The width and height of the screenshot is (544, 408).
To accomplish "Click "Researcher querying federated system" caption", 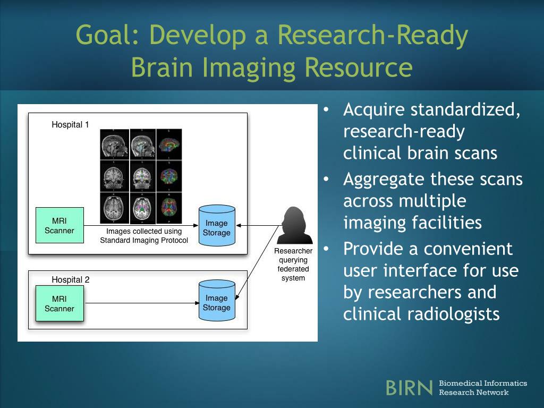I will (x=293, y=265).
